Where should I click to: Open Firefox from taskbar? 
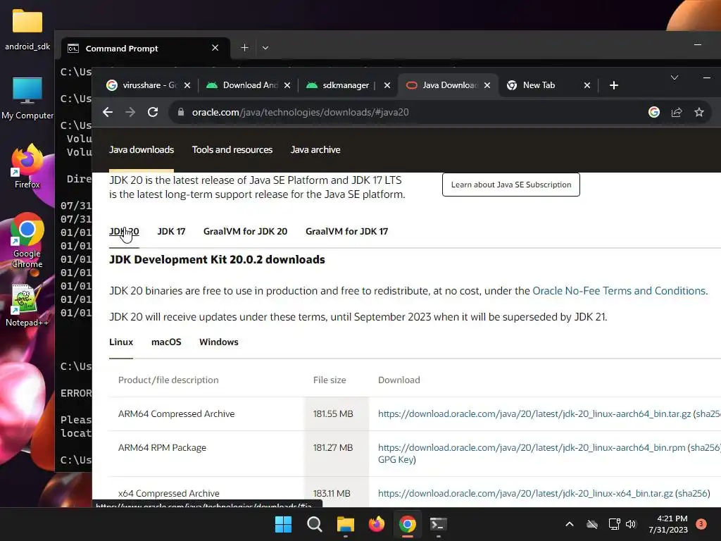click(377, 524)
